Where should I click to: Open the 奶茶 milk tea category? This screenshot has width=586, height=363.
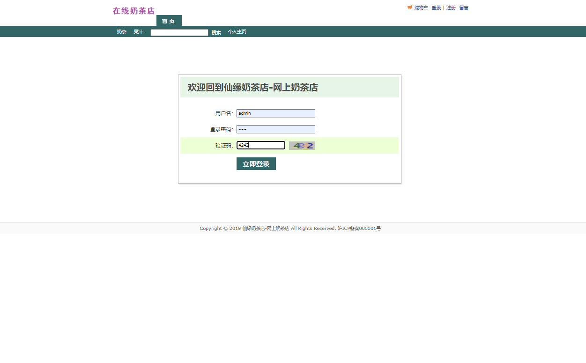coord(121,31)
